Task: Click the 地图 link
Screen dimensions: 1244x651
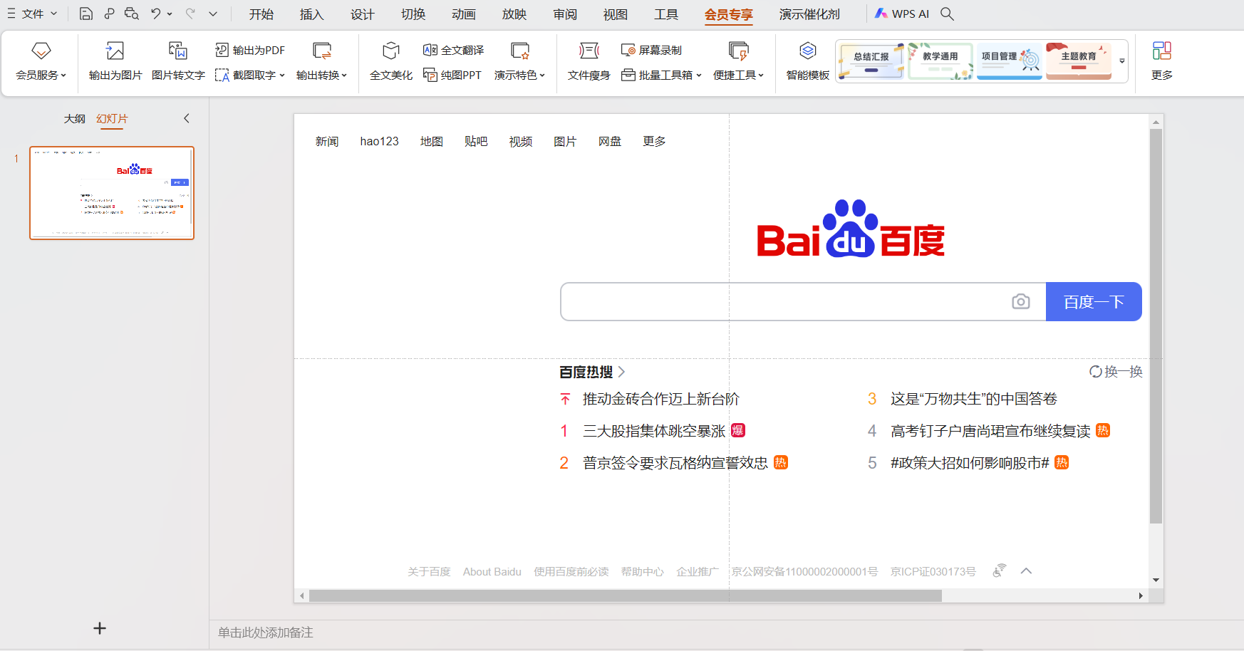Action: tap(432, 141)
